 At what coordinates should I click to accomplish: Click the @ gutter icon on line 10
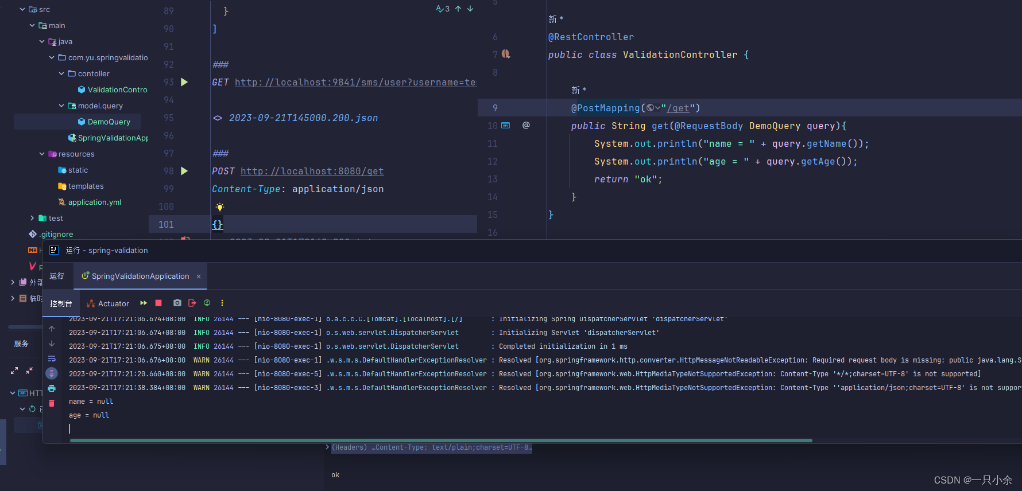pyautogui.click(x=526, y=125)
